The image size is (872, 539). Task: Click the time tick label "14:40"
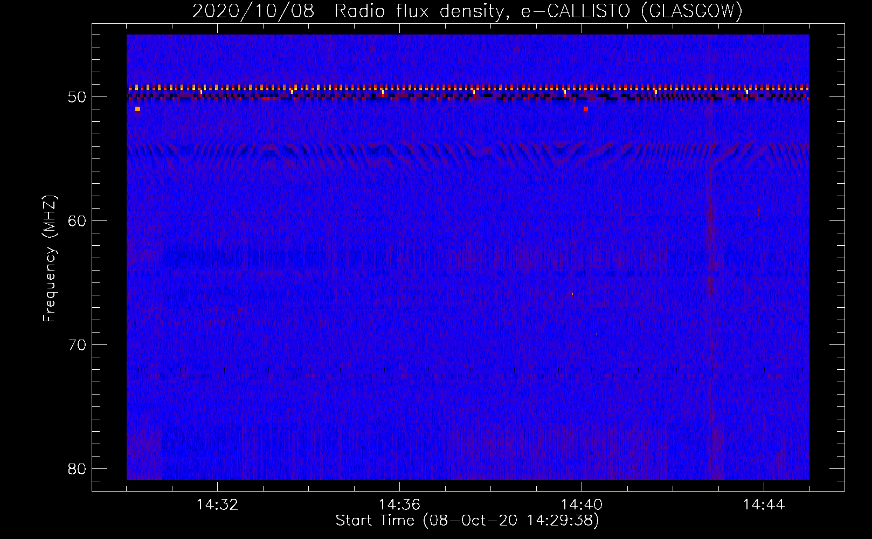[x=582, y=505]
